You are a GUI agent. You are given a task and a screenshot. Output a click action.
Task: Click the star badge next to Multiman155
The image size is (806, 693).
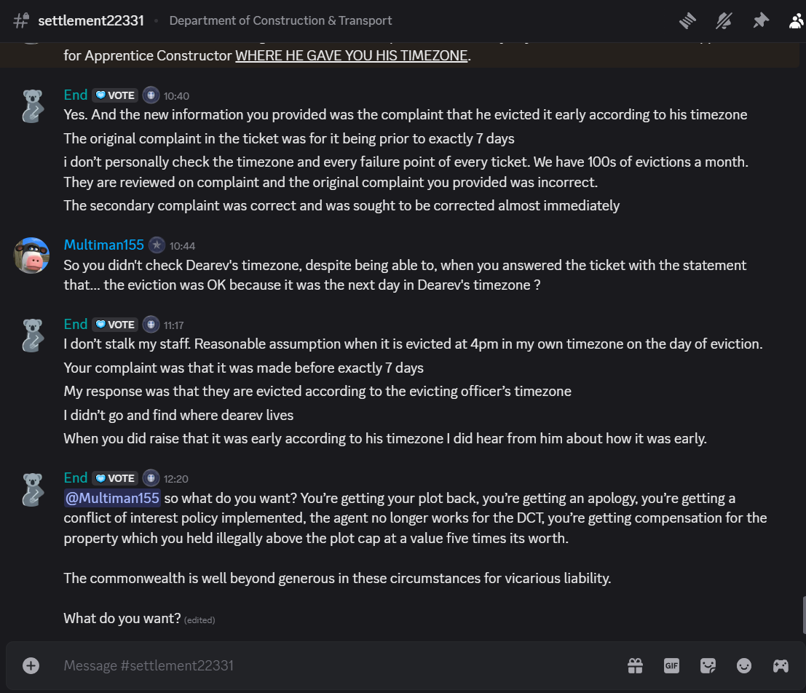coord(157,245)
